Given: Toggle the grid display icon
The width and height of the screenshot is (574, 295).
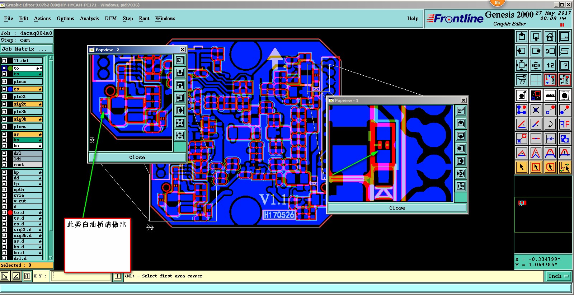Looking at the screenshot, I should [536, 80].
